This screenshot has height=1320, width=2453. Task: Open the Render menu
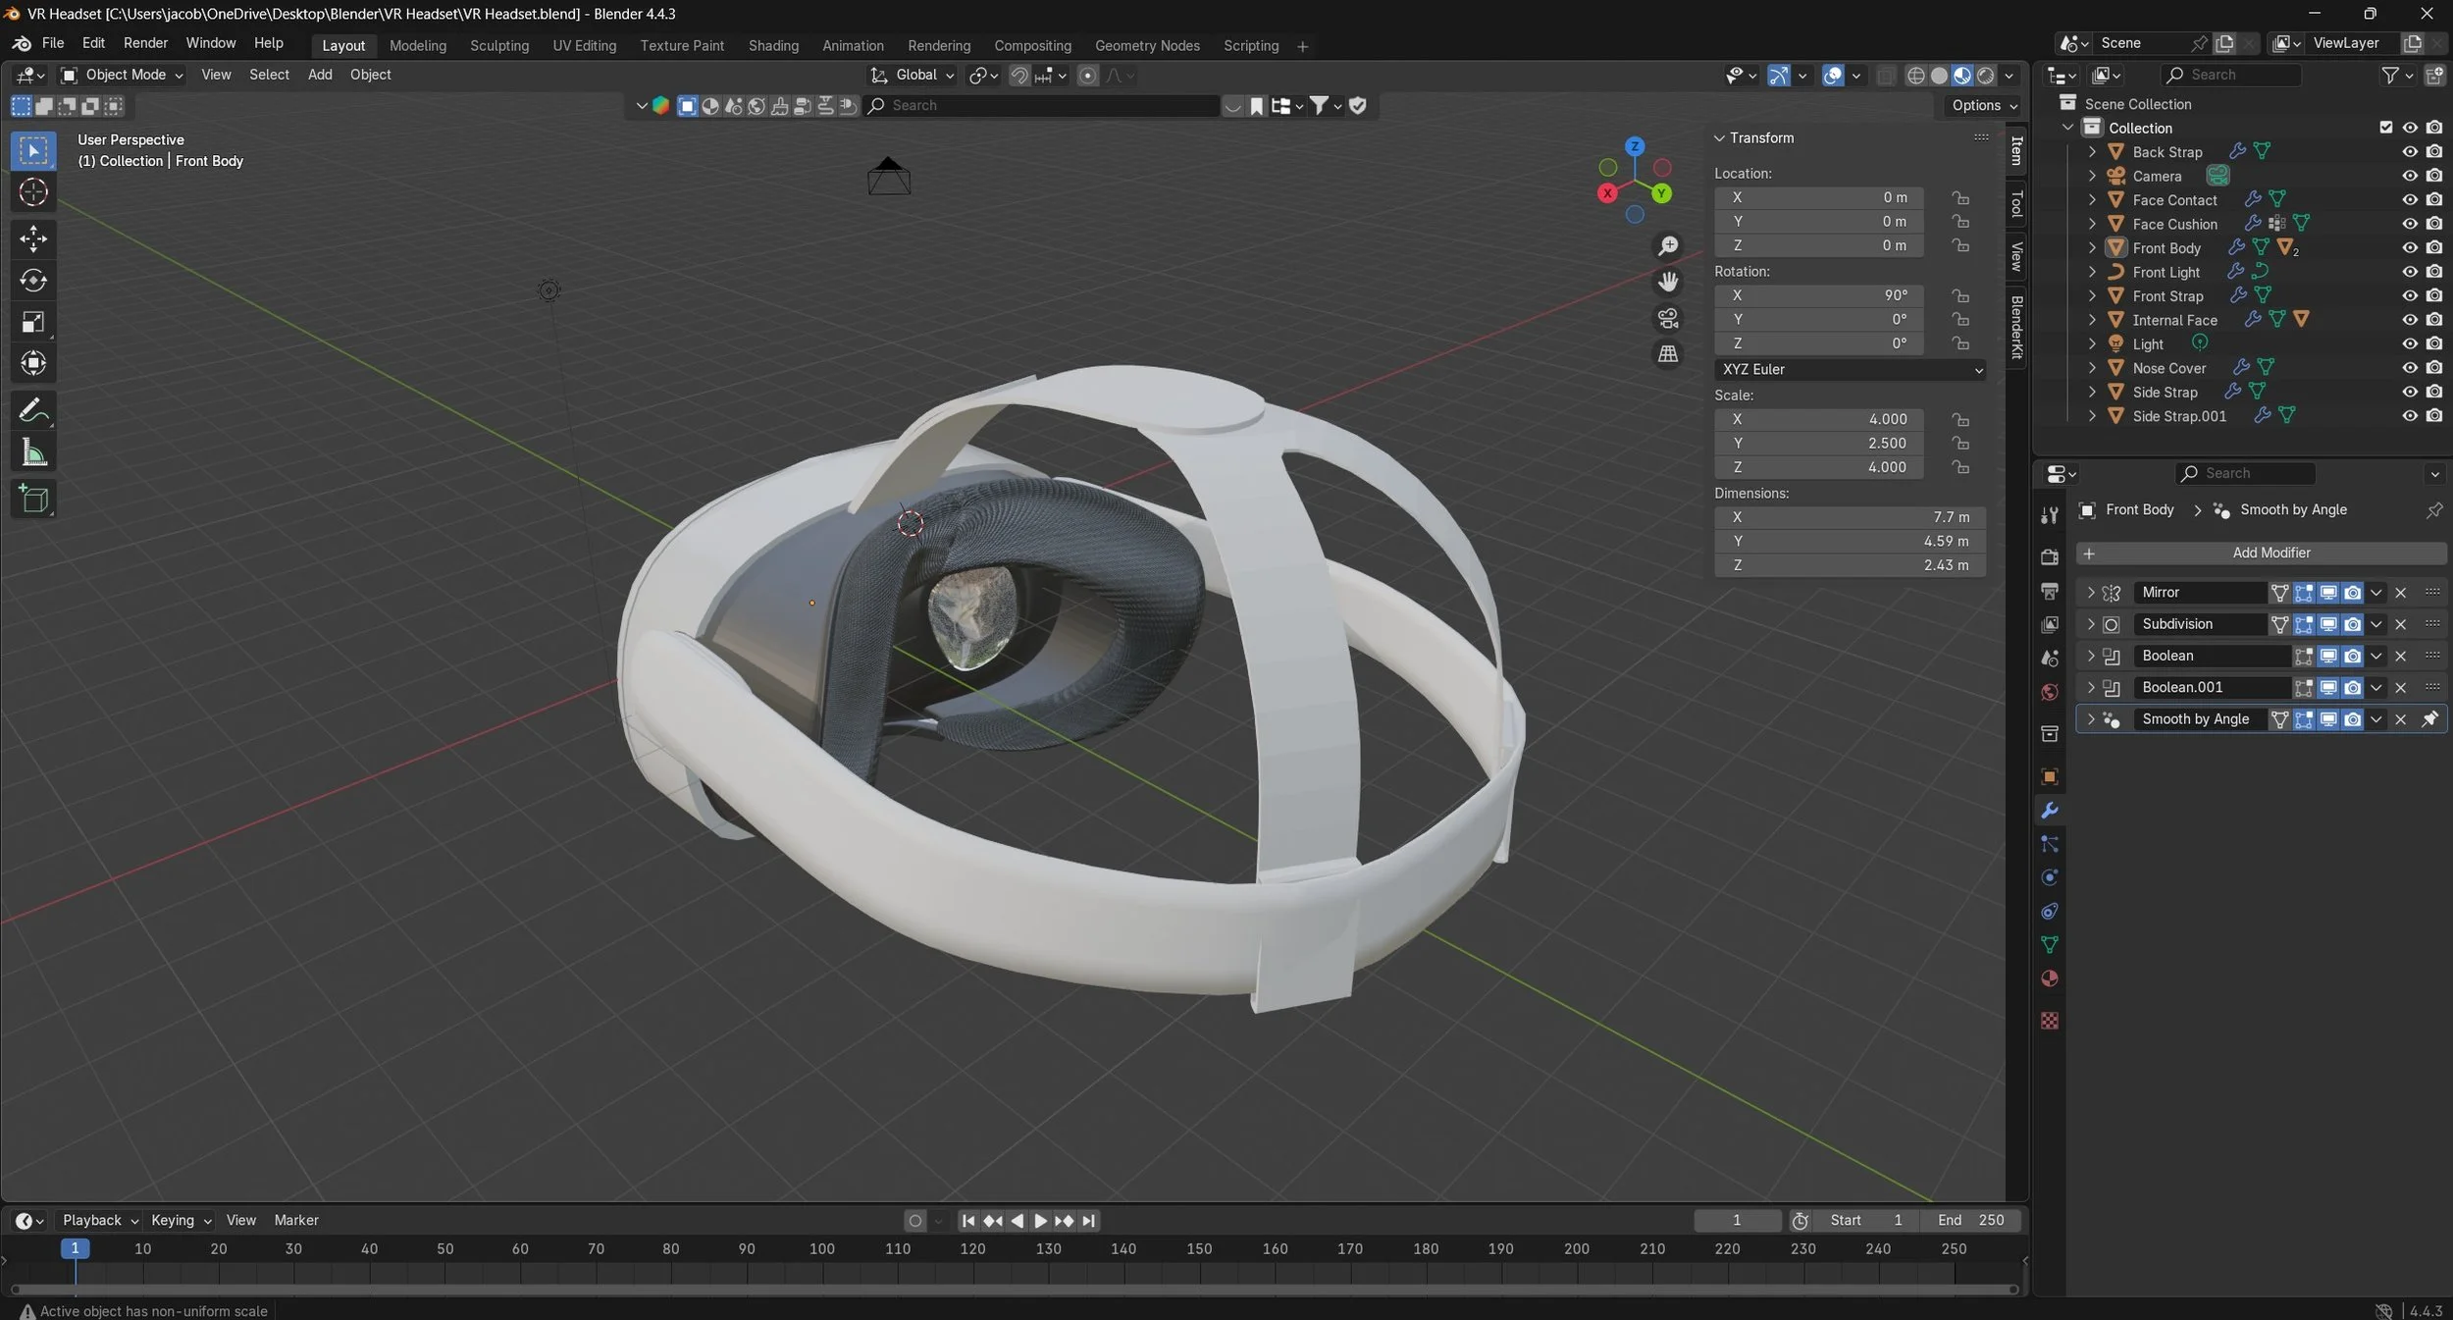click(145, 43)
